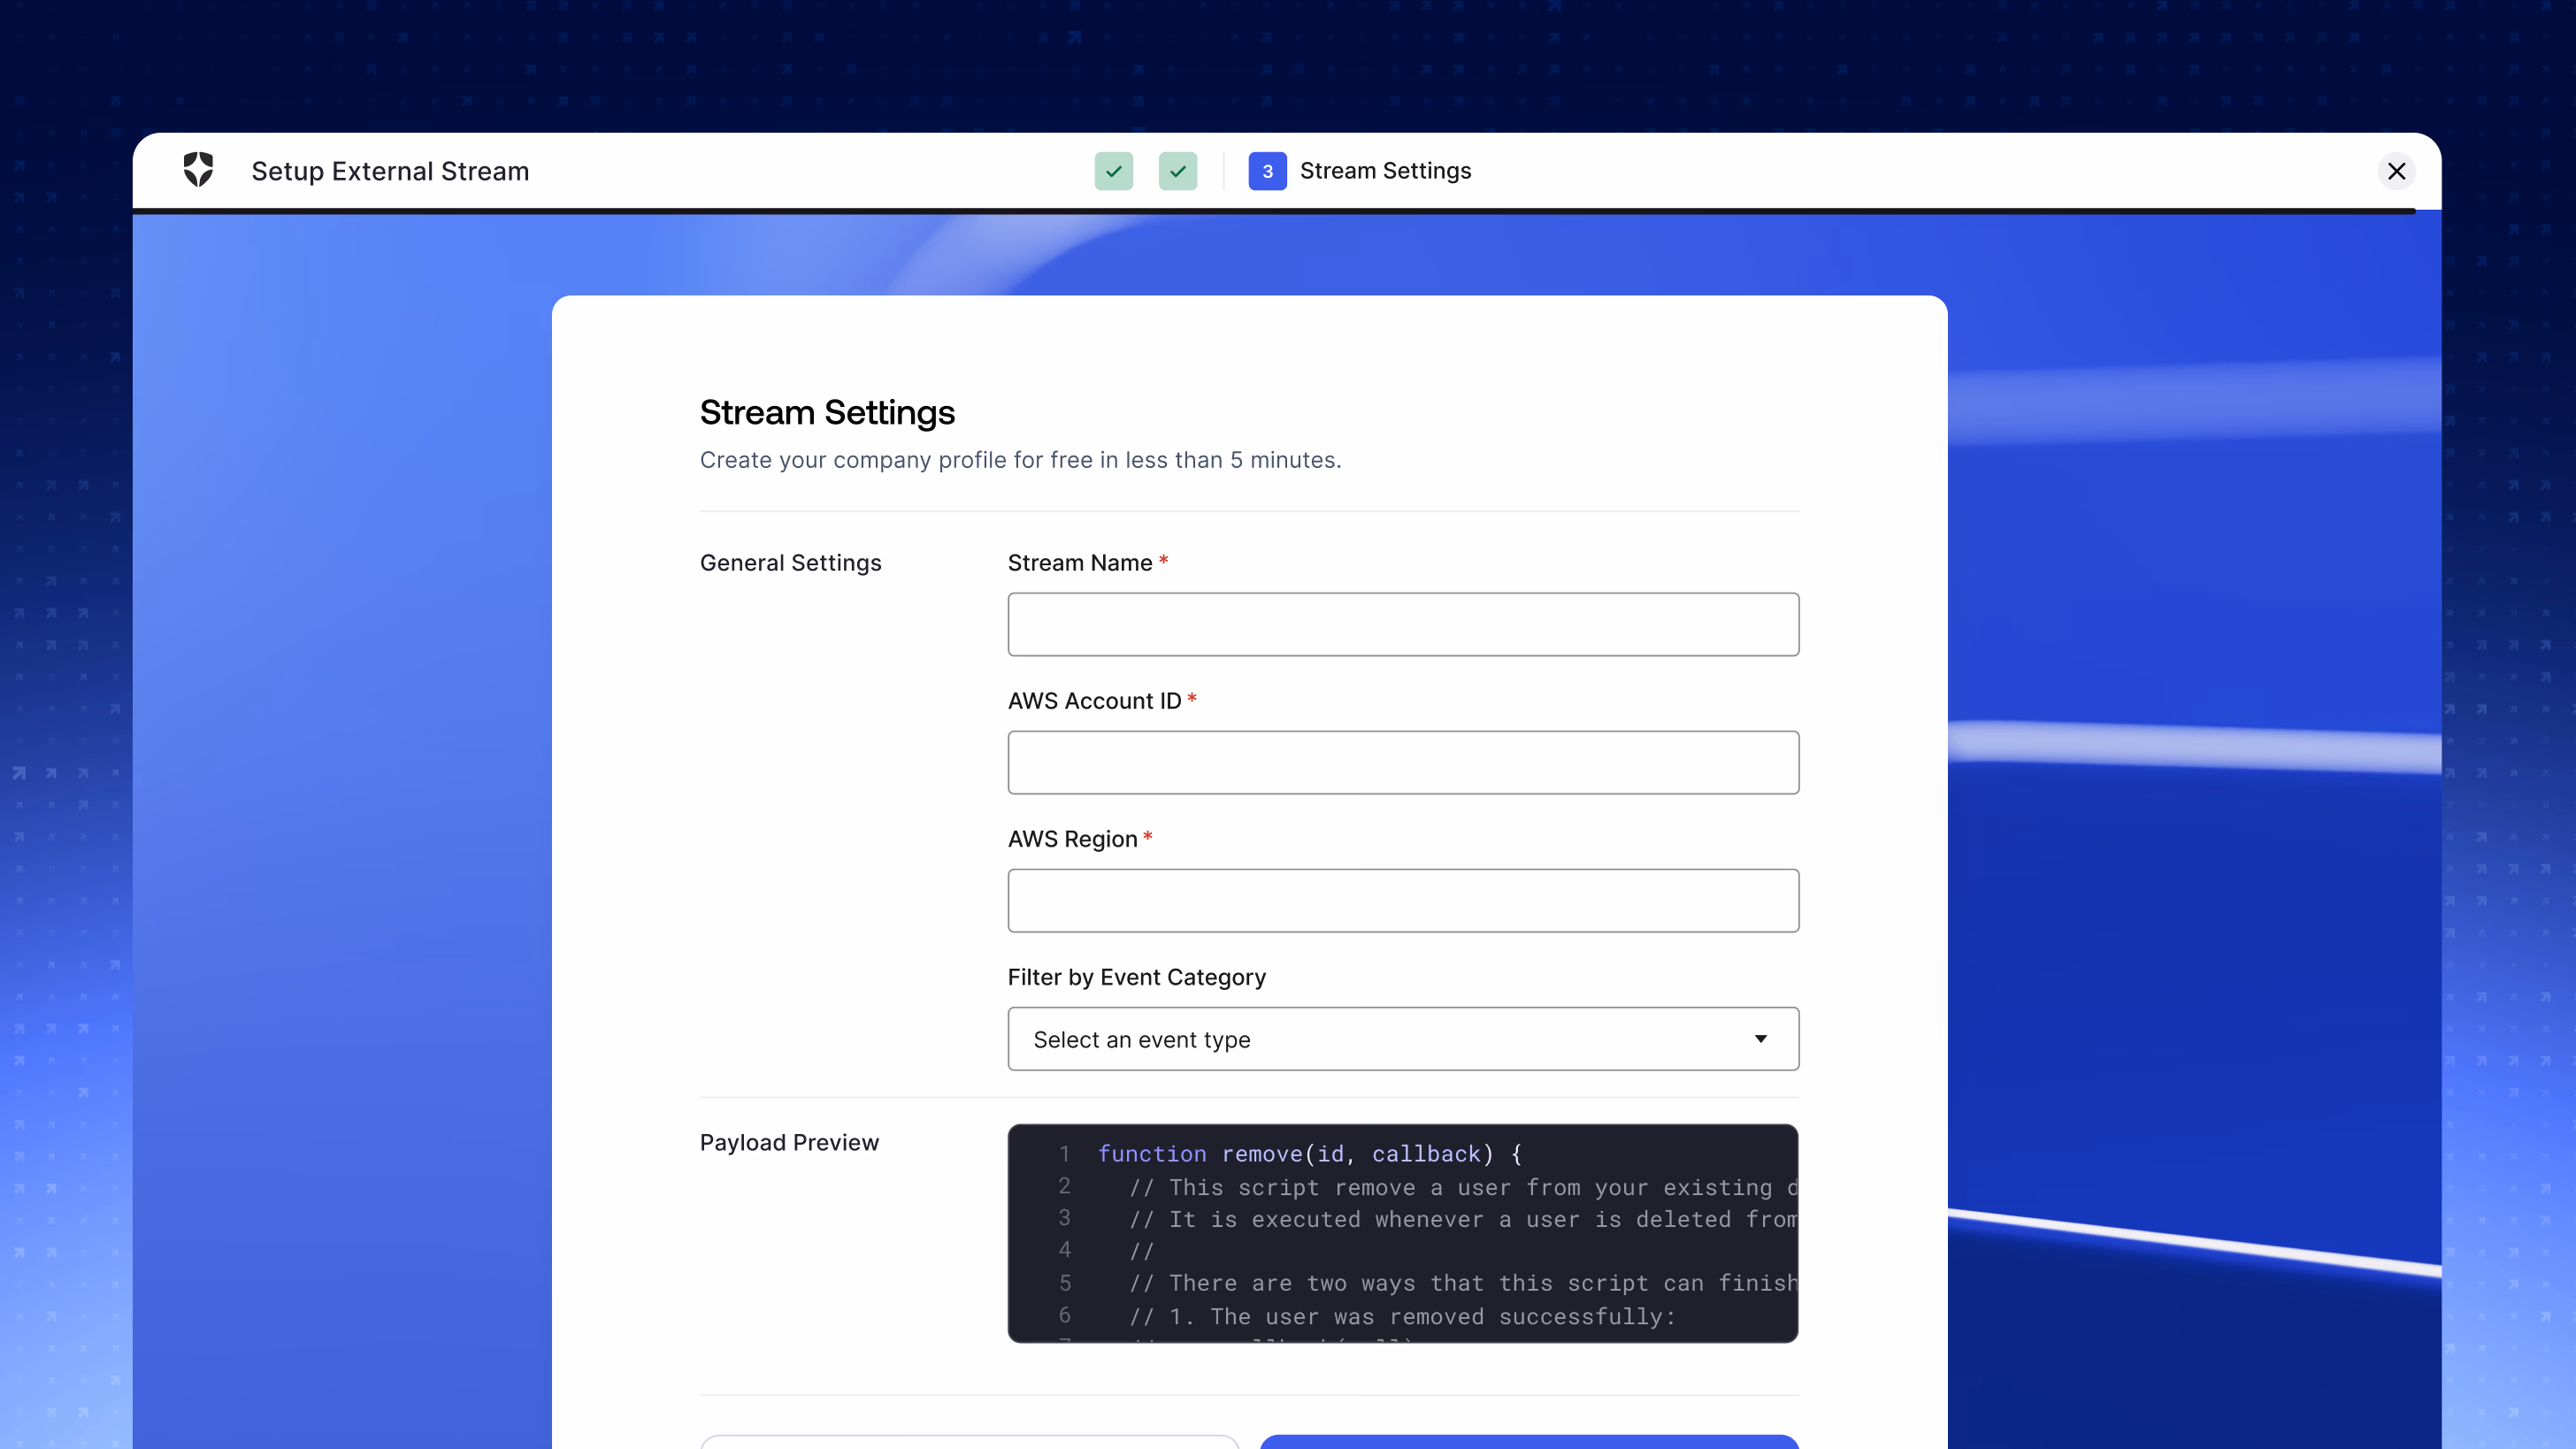Open the Select an event type dropdown

[x=1403, y=1038]
